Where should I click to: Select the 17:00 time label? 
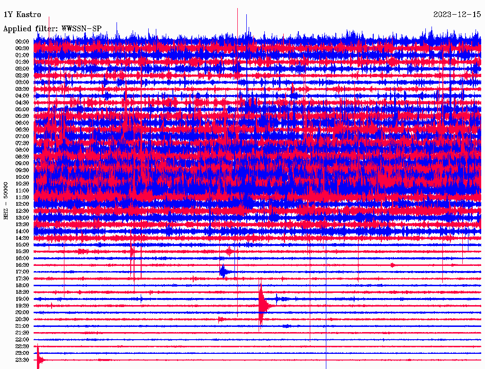pos(22,272)
